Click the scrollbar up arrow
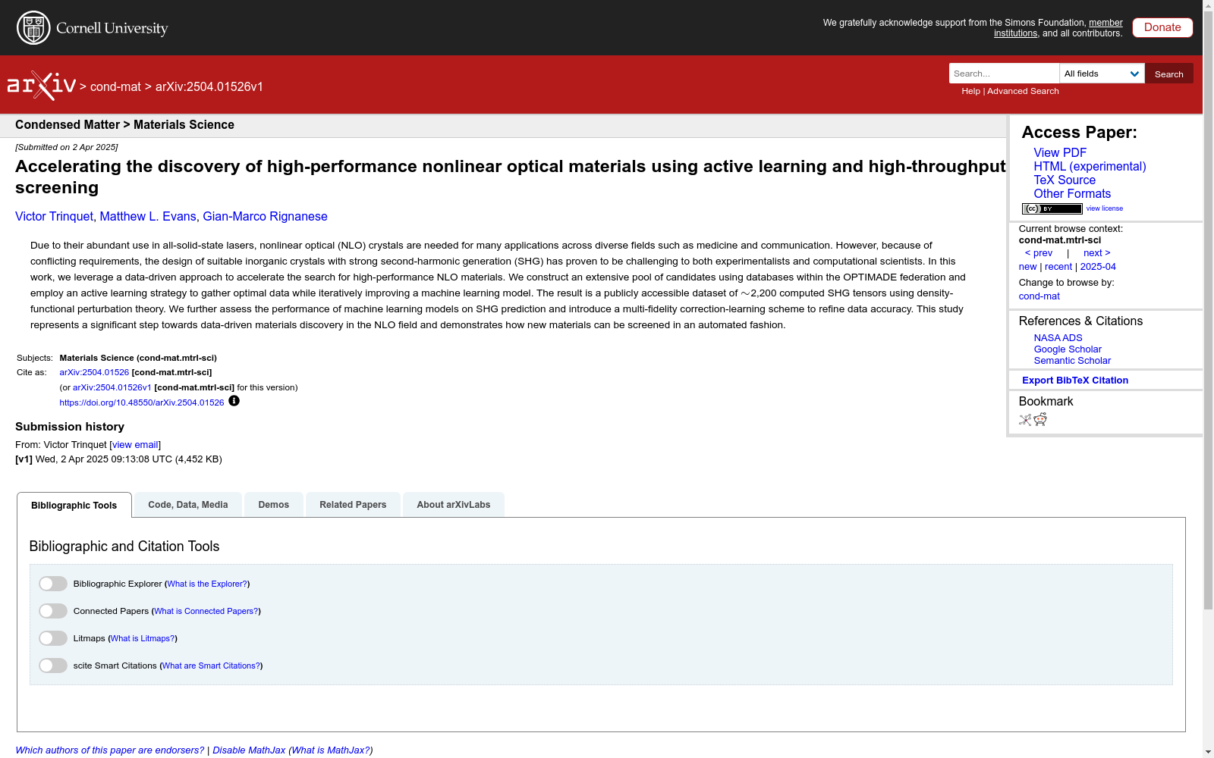 click(1208, 5)
